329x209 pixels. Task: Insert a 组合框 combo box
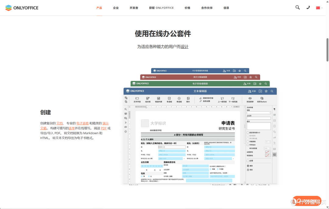148,100
